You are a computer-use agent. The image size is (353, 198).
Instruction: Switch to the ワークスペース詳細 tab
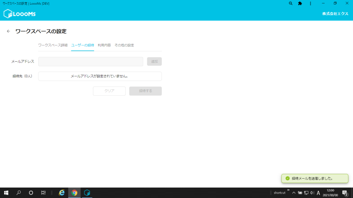(53, 45)
